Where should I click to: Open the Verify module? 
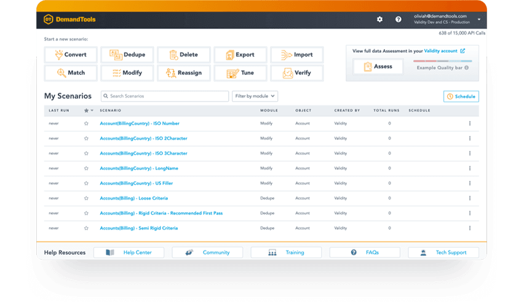pos(297,73)
